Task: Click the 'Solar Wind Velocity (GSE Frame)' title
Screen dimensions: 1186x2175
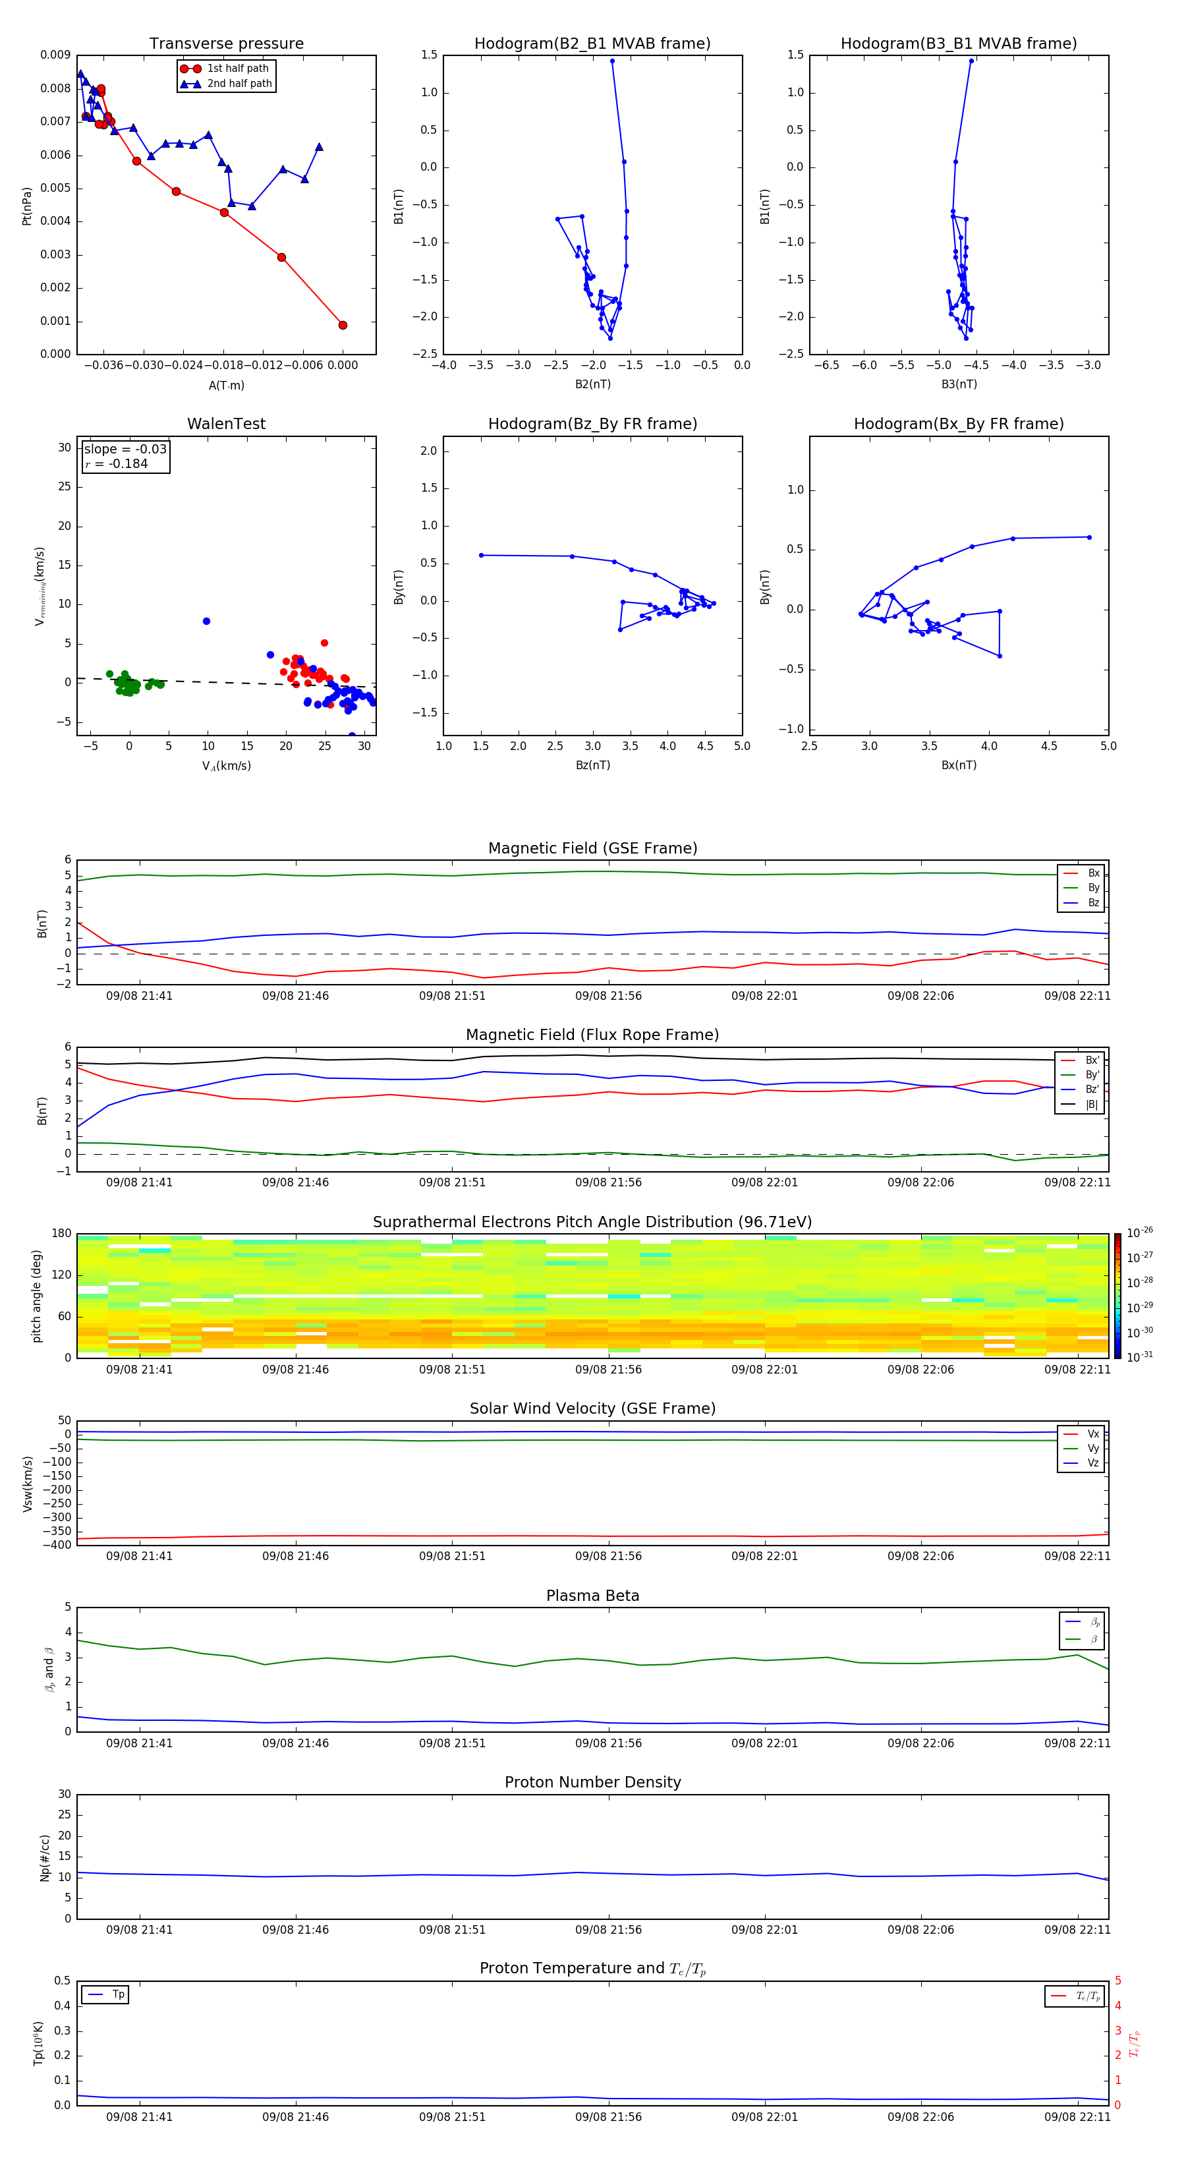Action: pos(592,1409)
